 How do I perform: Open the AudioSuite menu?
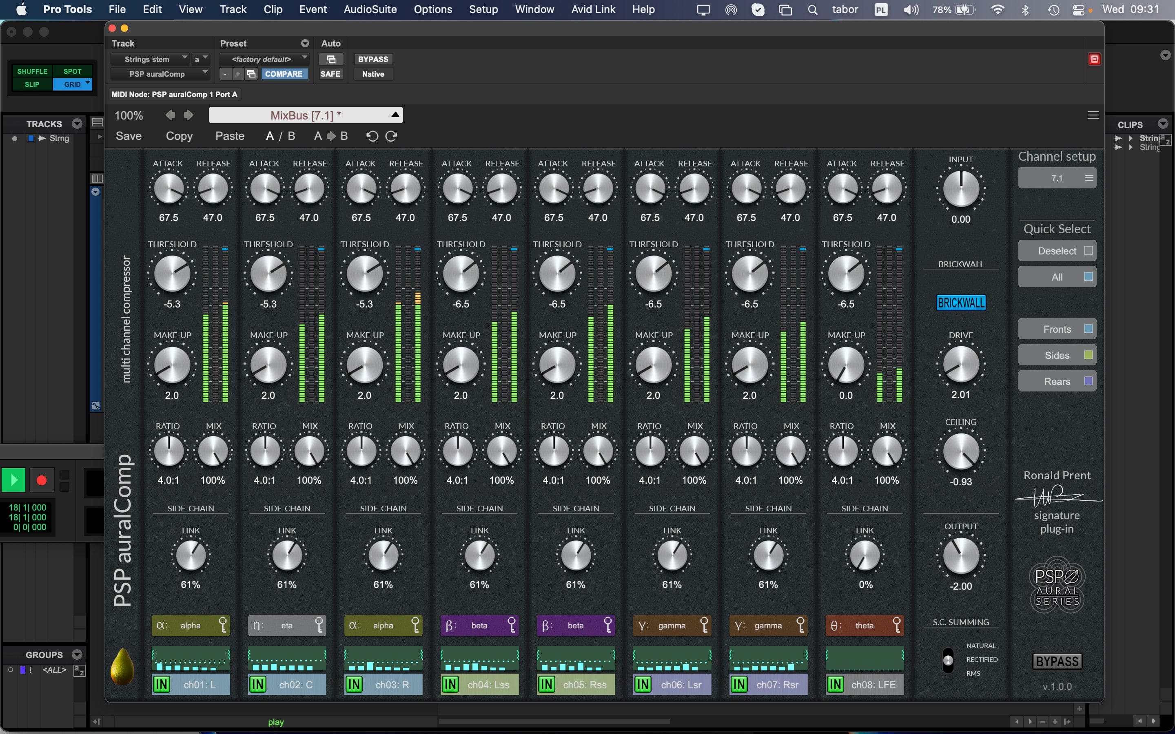(x=370, y=9)
